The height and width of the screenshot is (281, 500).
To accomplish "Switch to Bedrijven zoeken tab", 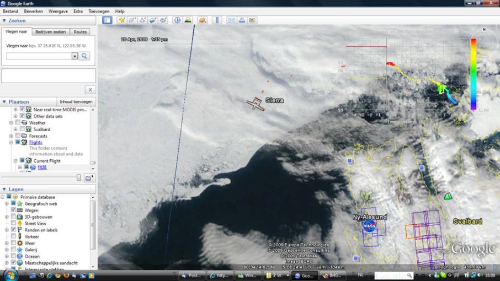I will point(50,32).
